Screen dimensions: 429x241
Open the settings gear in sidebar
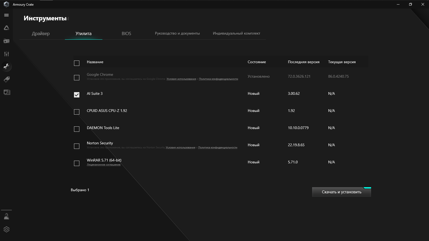point(6,229)
